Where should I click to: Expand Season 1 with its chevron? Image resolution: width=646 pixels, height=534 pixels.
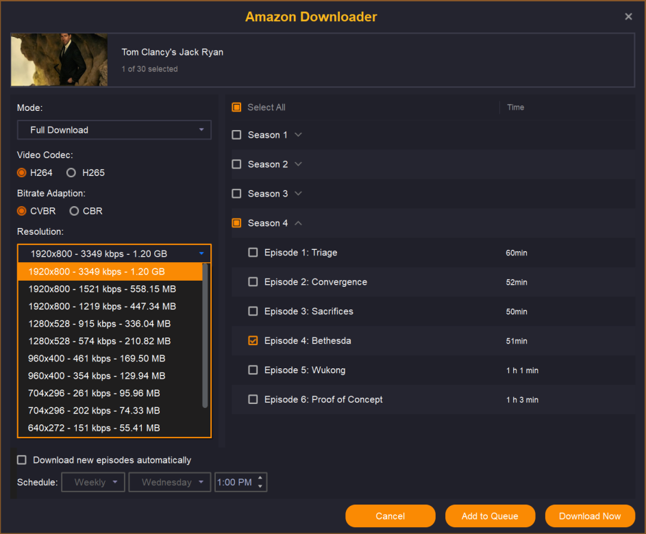point(298,135)
